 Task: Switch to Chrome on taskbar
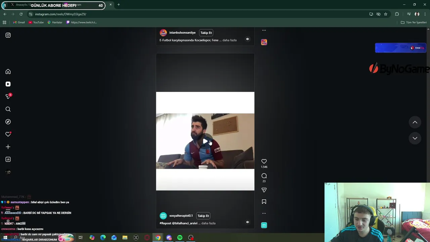pos(158,238)
